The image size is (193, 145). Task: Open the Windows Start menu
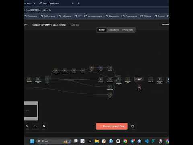click(x=32, y=141)
